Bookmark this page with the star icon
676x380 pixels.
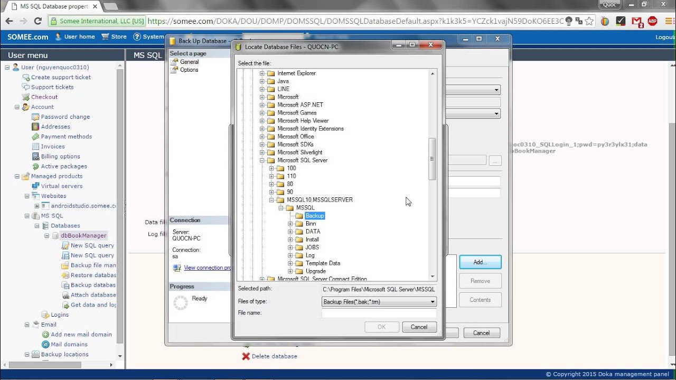point(589,21)
